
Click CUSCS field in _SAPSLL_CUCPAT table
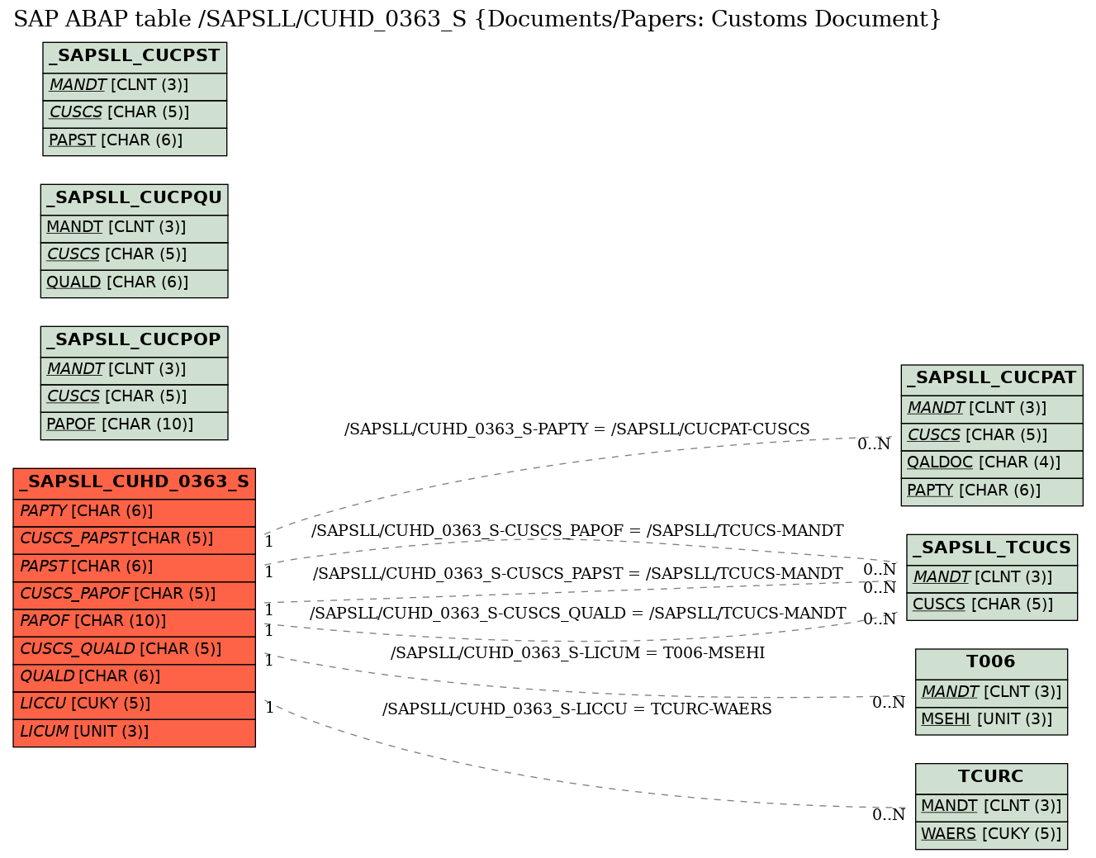point(991,436)
